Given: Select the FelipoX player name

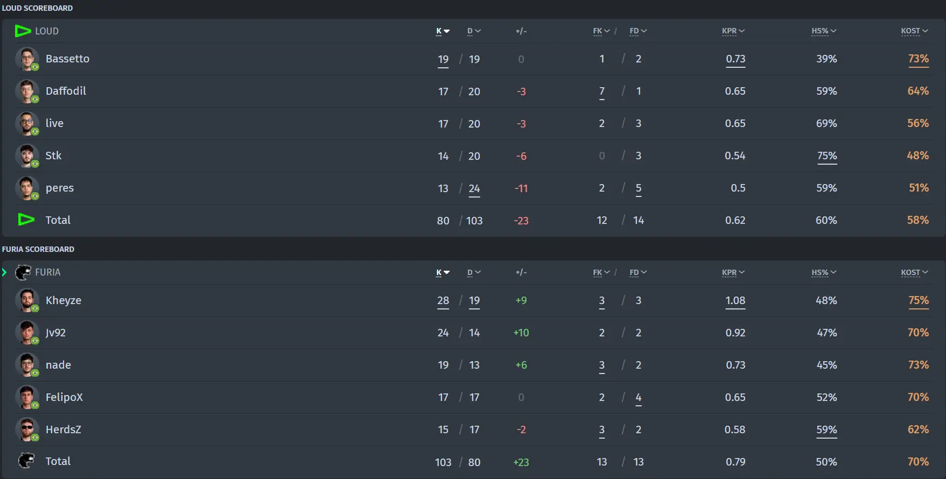Looking at the screenshot, I should coord(64,397).
